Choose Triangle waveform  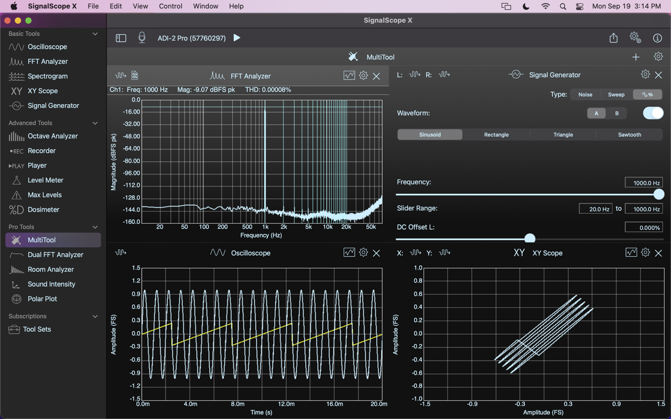pyautogui.click(x=563, y=135)
